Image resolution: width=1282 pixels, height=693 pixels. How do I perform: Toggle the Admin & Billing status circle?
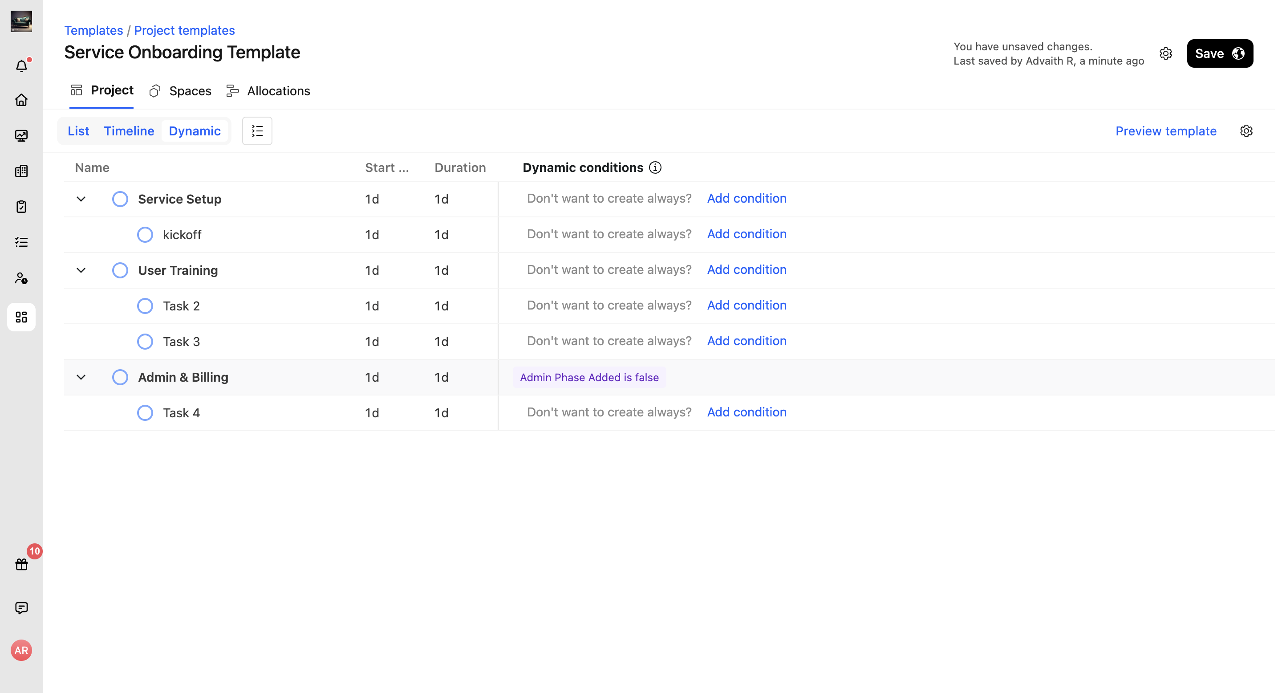click(x=120, y=377)
